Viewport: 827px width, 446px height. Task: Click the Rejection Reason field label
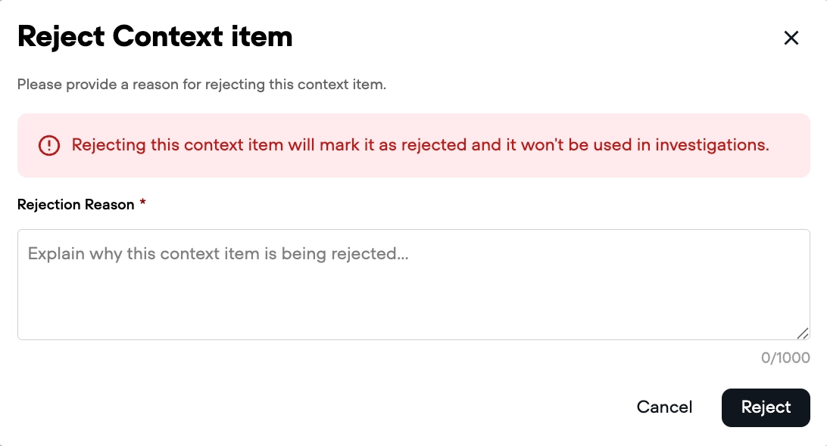[x=76, y=205]
